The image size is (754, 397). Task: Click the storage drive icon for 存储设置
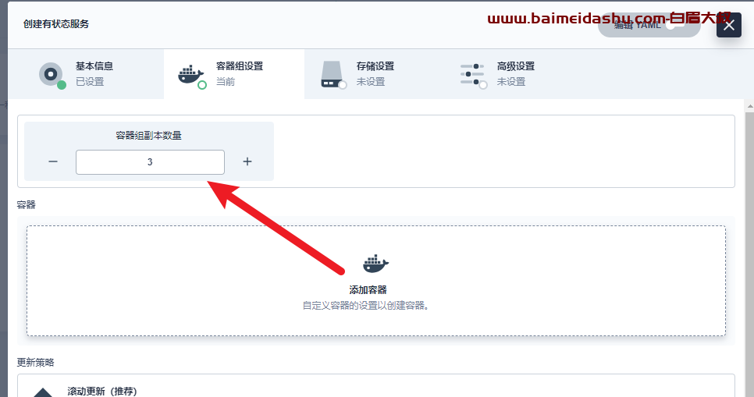(331, 74)
